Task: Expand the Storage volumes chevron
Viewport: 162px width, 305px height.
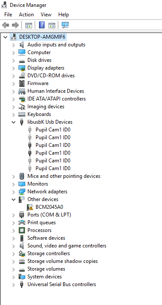Action: point(13,269)
